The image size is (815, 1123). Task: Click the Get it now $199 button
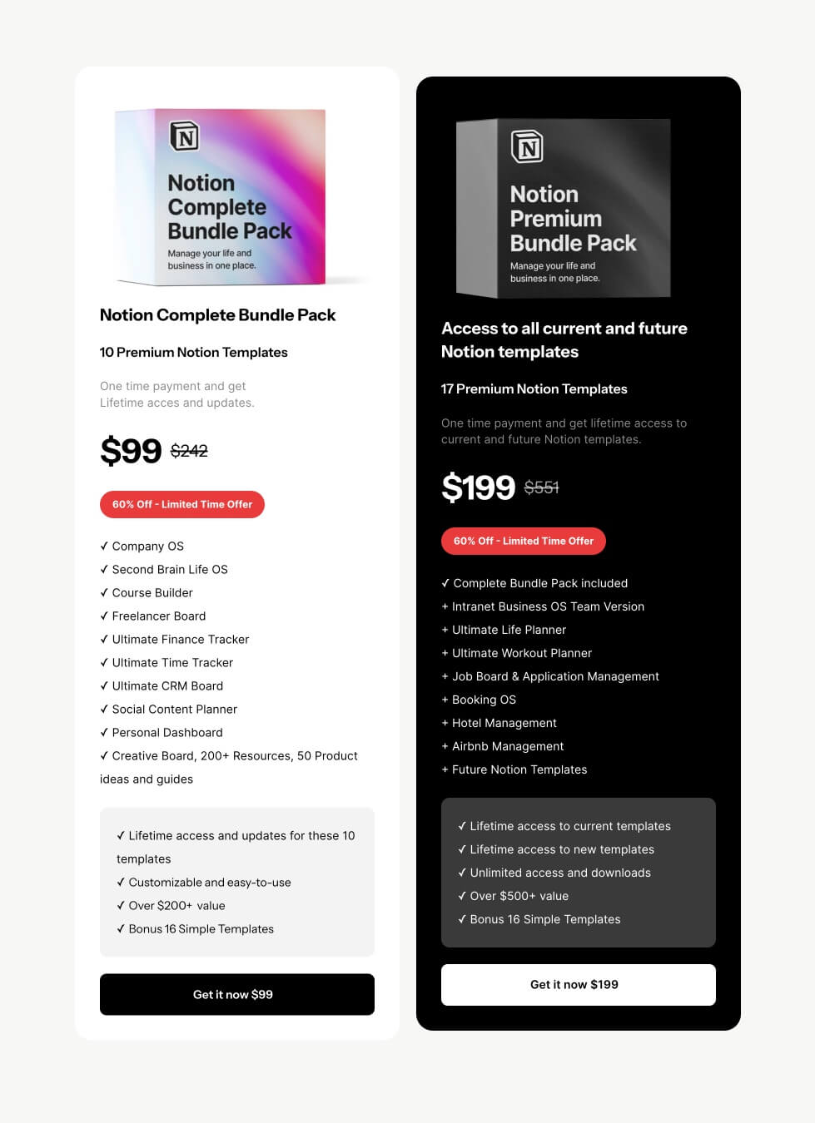(578, 984)
